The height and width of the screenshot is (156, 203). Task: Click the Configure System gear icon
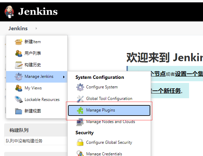tap(80, 87)
